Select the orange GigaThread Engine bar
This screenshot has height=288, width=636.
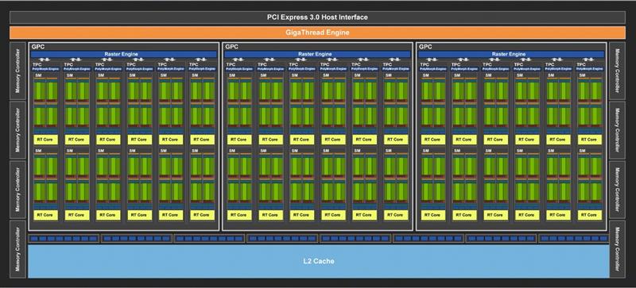[317, 33]
